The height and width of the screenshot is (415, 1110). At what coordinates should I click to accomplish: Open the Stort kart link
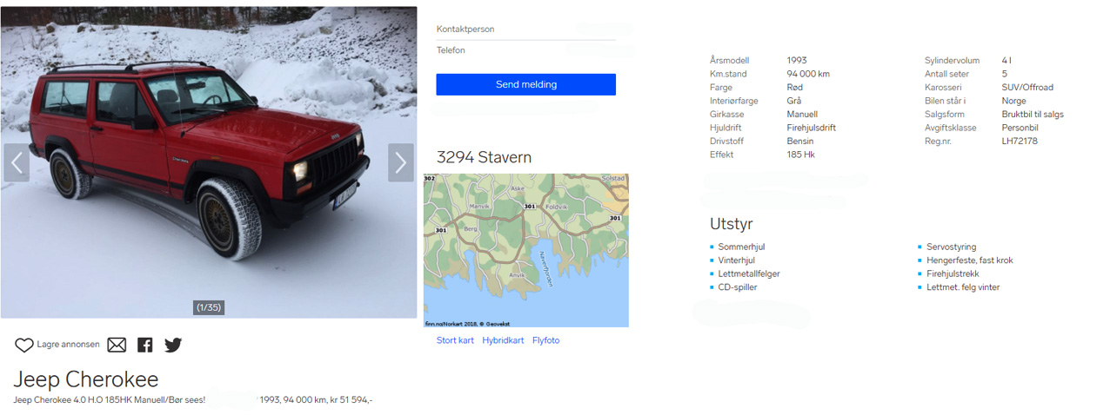(455, 340)
